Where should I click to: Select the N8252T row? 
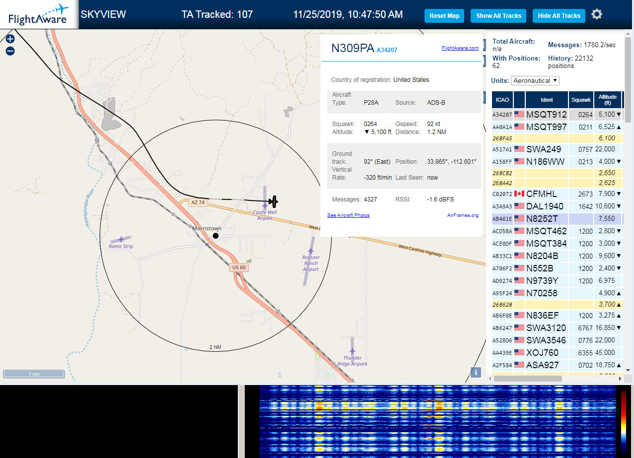click(x=557, y=218)
